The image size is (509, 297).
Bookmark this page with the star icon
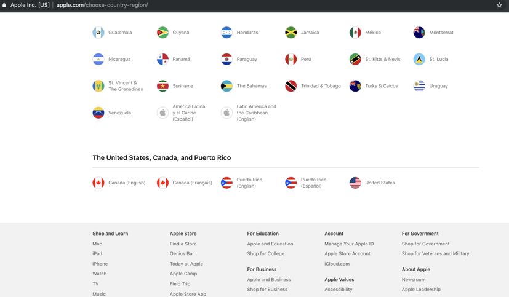click(x=499, y=5)
